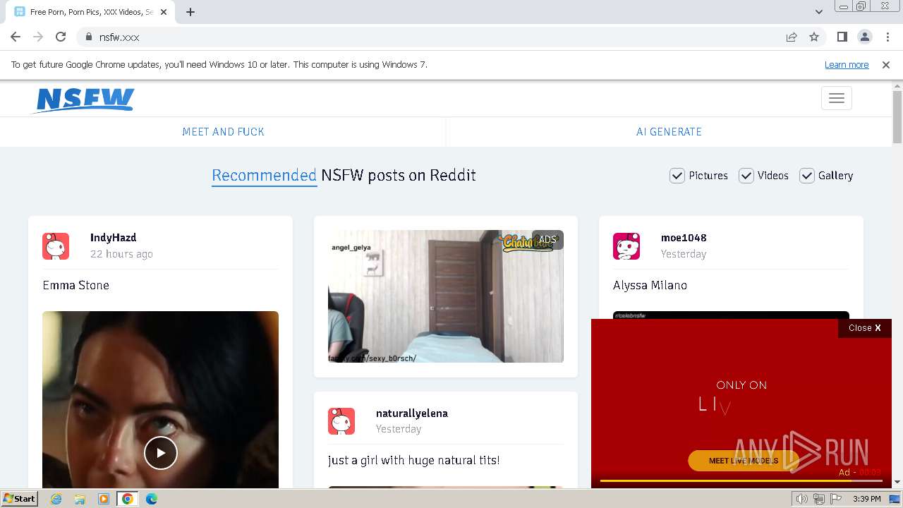
Task: Click the '22 hours ago' timestamp
Action: [121, 254]
